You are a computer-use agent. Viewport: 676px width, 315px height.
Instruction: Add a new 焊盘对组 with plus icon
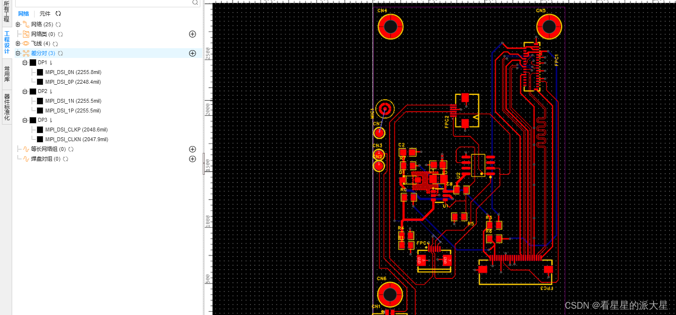193,159
